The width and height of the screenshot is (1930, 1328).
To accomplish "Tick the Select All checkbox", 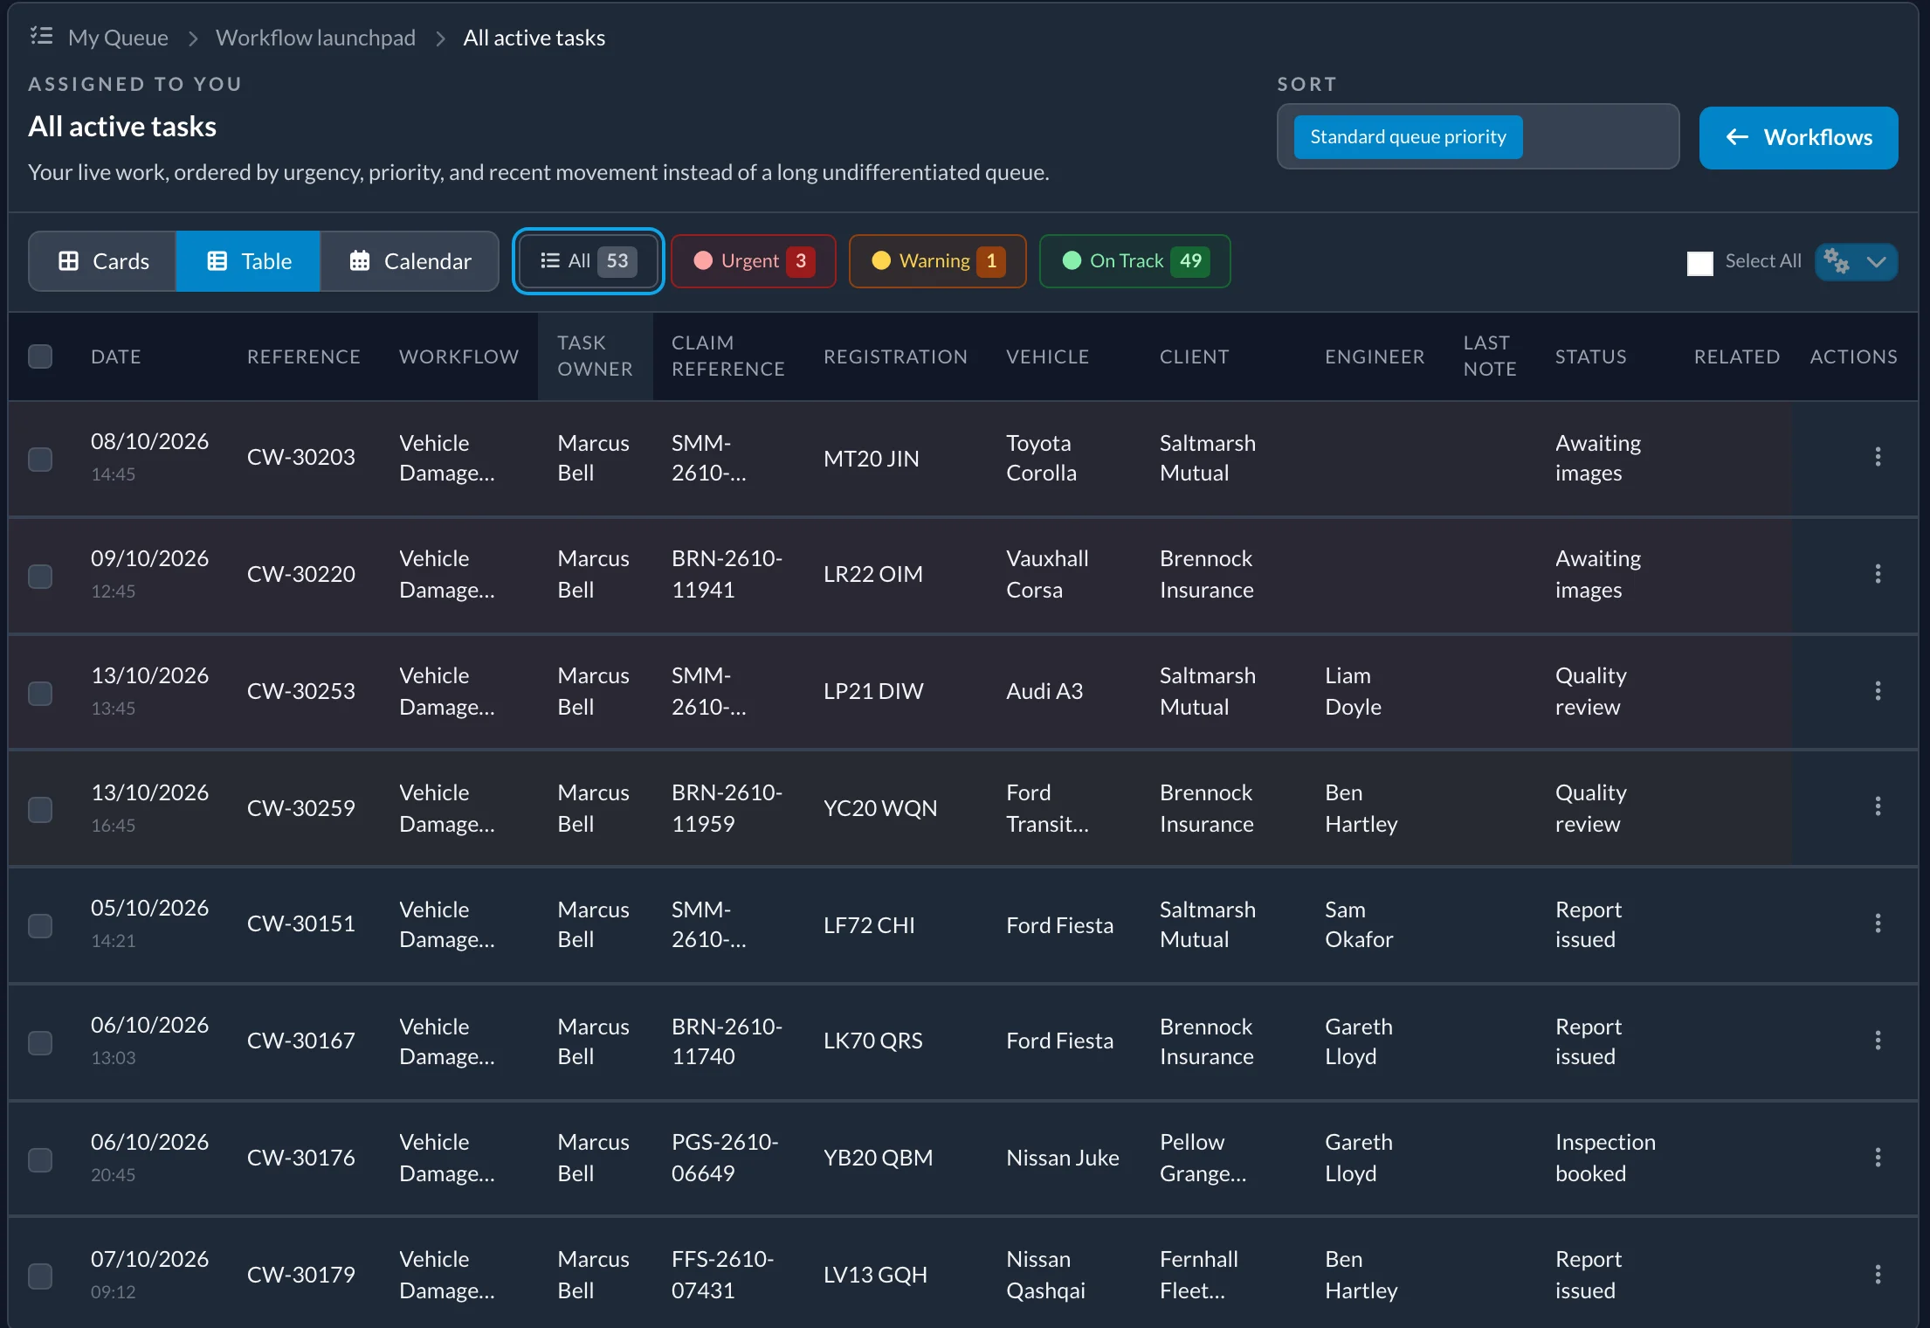I will [x=1699, y=262].
